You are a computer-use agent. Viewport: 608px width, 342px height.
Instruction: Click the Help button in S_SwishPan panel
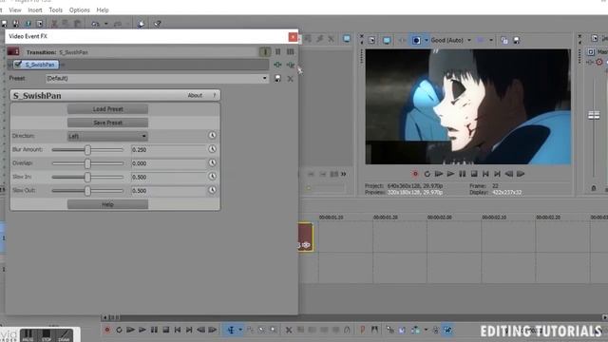coord(107,204)
